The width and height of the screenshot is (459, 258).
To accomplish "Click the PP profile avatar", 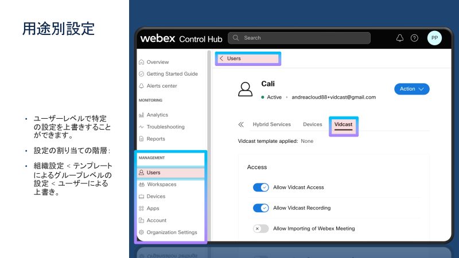I will pyautogui.click(x=434, y=38).
